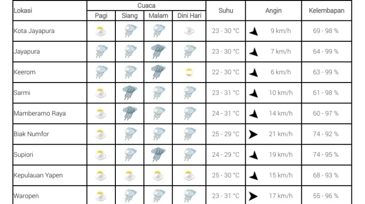365x204 pixels.
Task: Click Waropen wind direction arrow
Action: [253, 196]
